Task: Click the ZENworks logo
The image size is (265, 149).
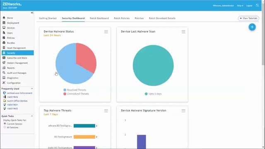Action: (12, 4)
